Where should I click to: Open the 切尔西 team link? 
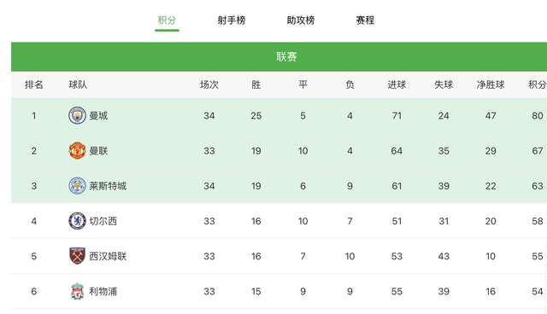103,221
